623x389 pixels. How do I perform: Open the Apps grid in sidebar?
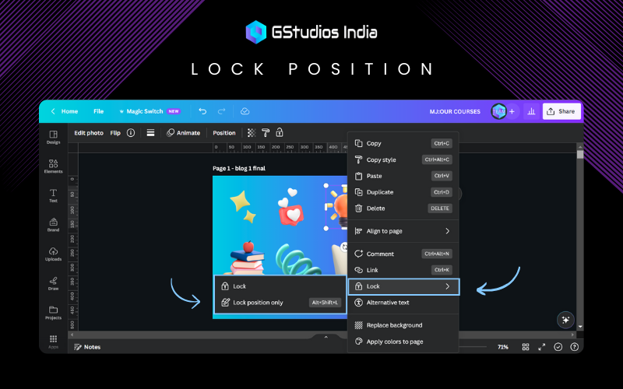pos(53,342)
